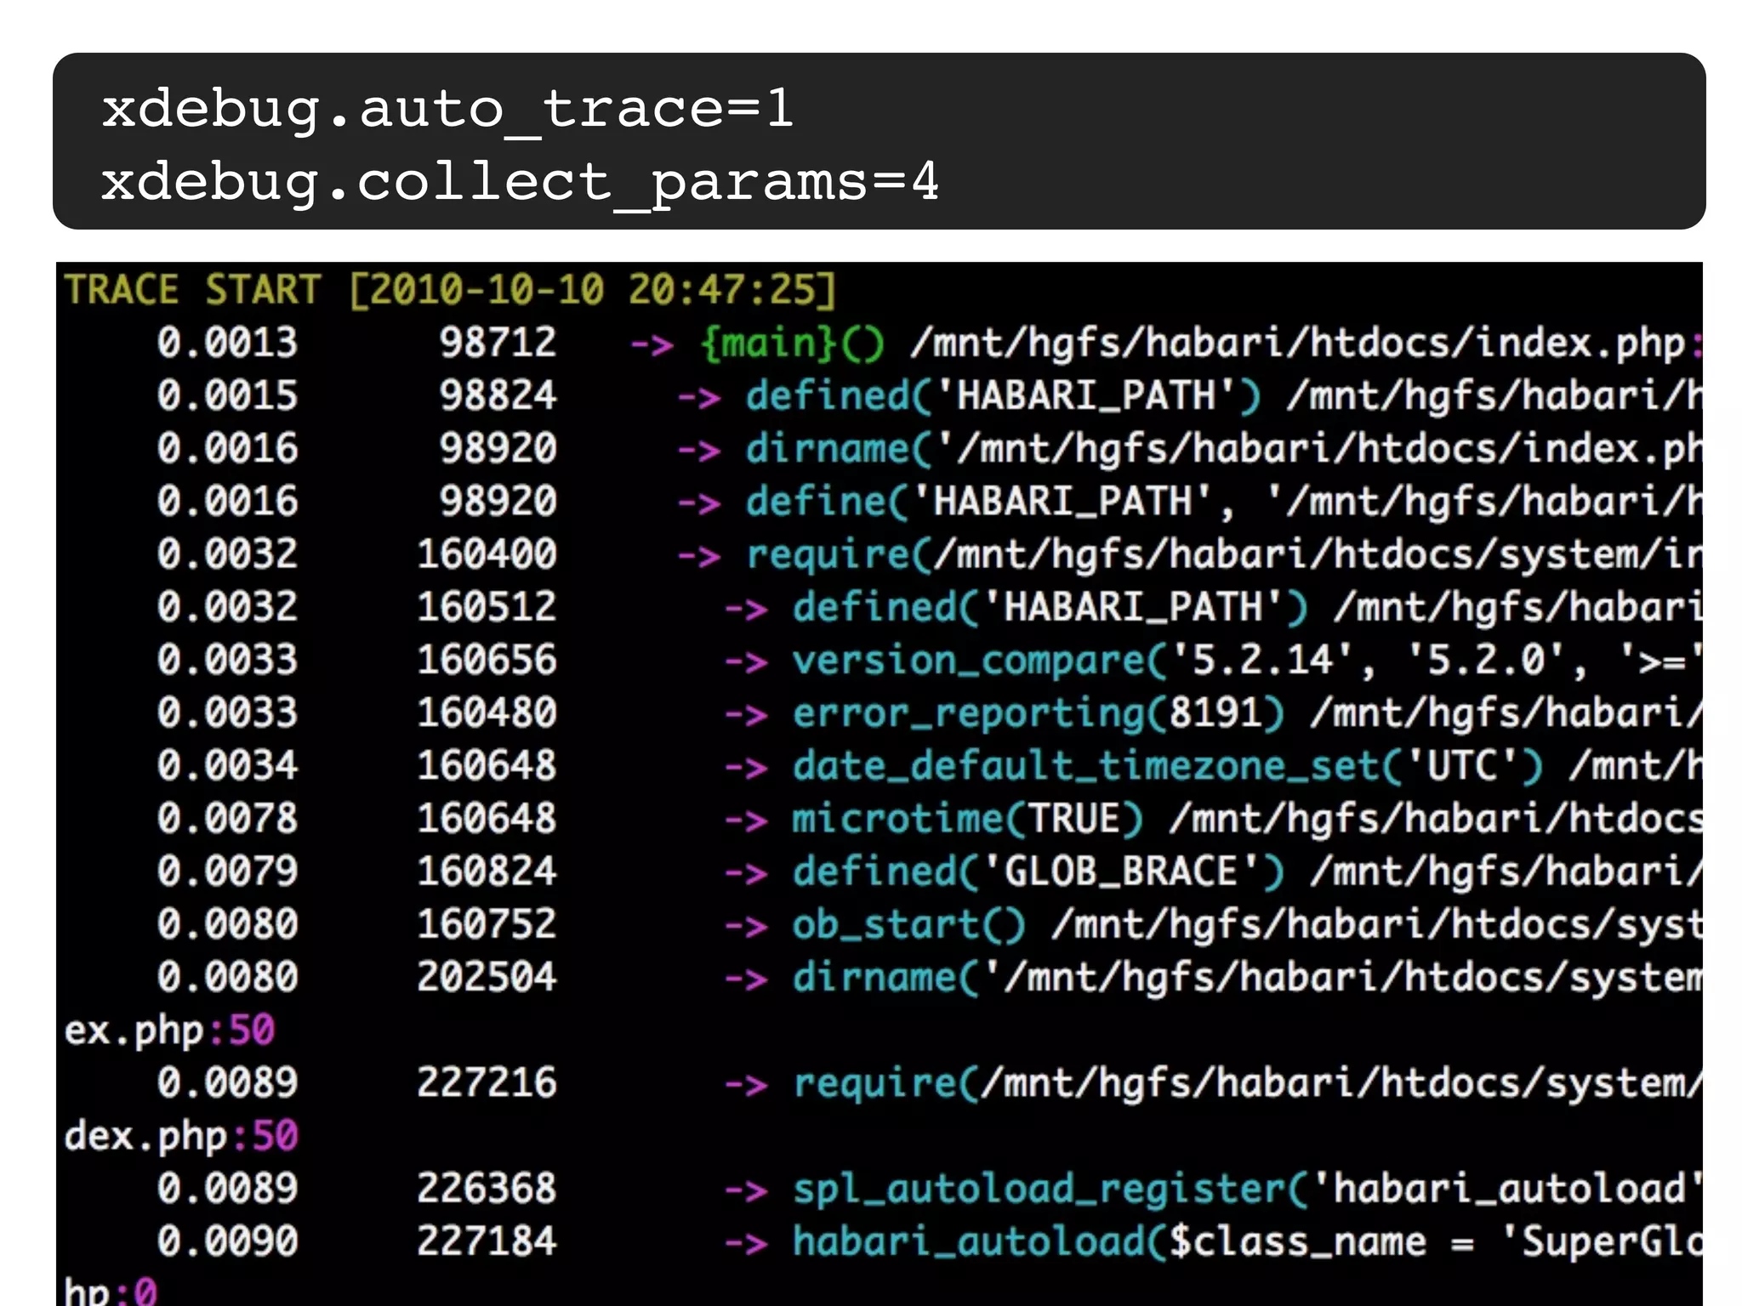The width and height of the screenshot is (1742, 1306).
Task: Click memory value 98712
Action: coord(498,343)
